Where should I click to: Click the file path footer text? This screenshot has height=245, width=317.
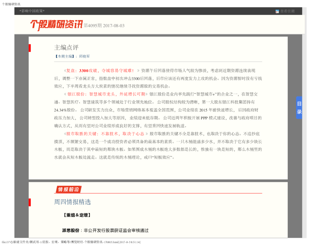[x=71, y=242]
